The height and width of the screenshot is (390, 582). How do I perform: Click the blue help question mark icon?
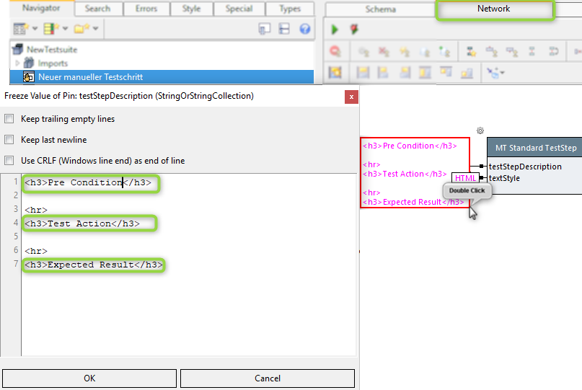(305, 29)
